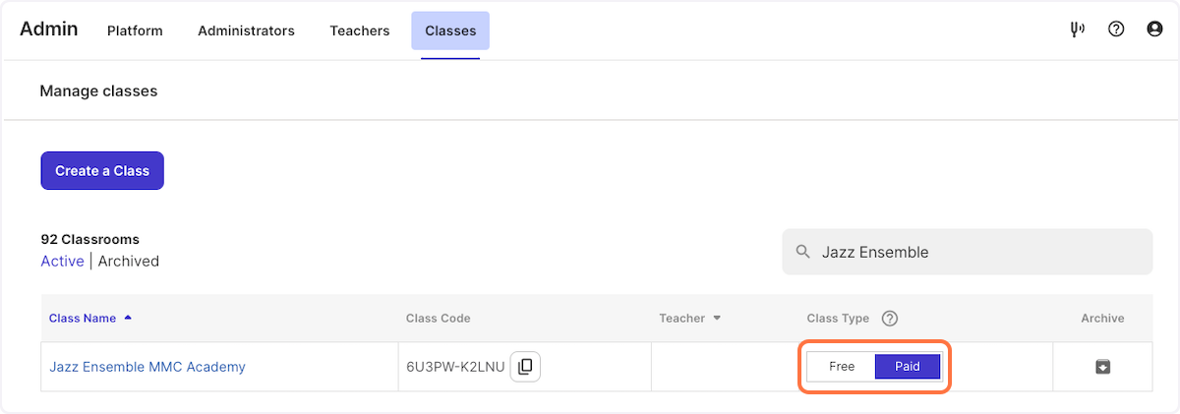Go to the Platform tab
The height and width of the screenshot is (414, 1180).
135,30
